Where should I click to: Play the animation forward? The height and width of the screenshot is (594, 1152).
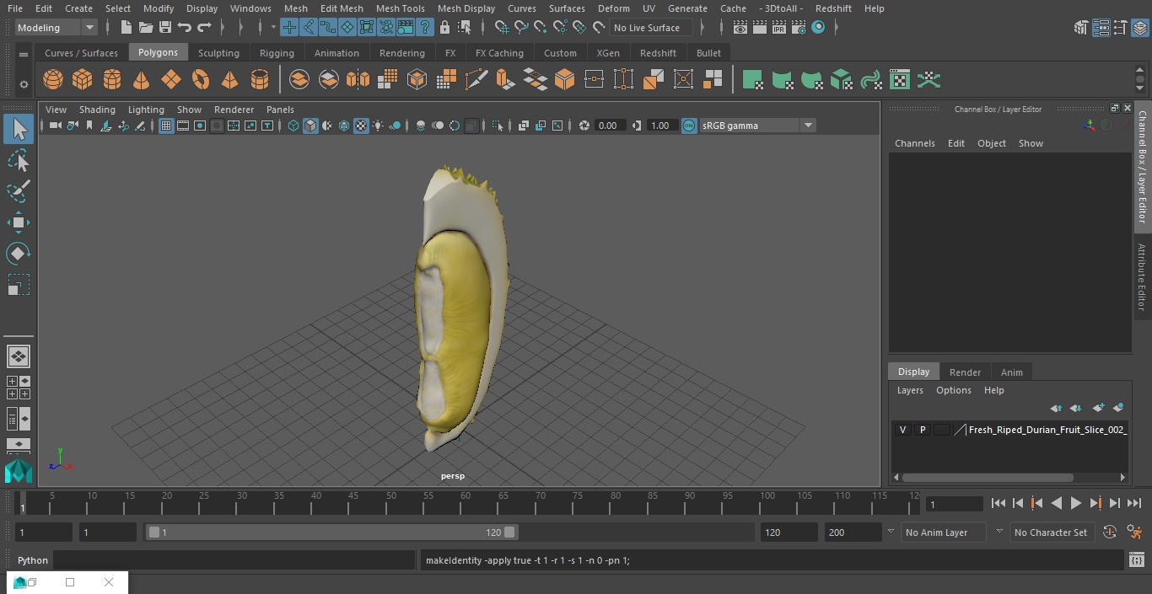tap(1076, 503)
